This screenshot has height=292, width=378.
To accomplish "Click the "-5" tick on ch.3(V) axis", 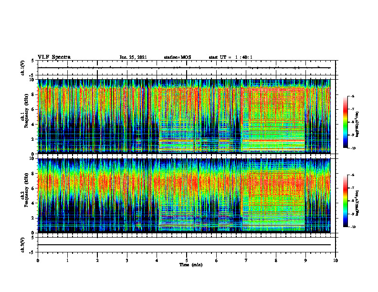I will click(x=32, y=252).
